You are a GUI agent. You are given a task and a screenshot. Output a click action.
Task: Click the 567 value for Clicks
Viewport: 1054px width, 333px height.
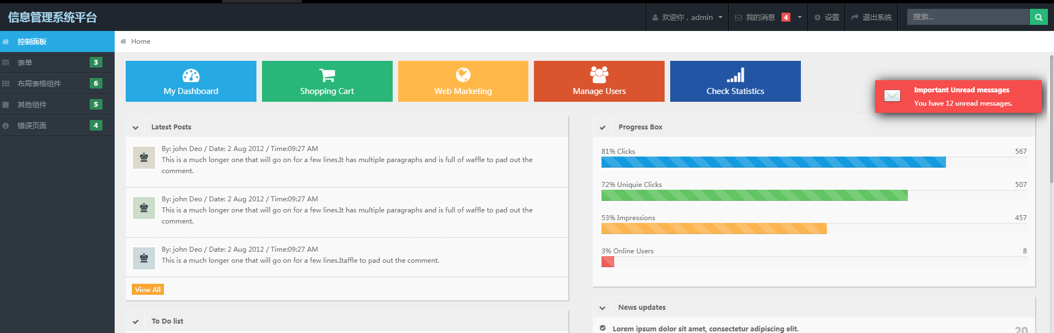pos(1021,152)
